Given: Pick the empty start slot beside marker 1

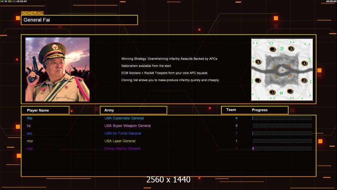Looking at the screenshot, I should click(290, 91).
